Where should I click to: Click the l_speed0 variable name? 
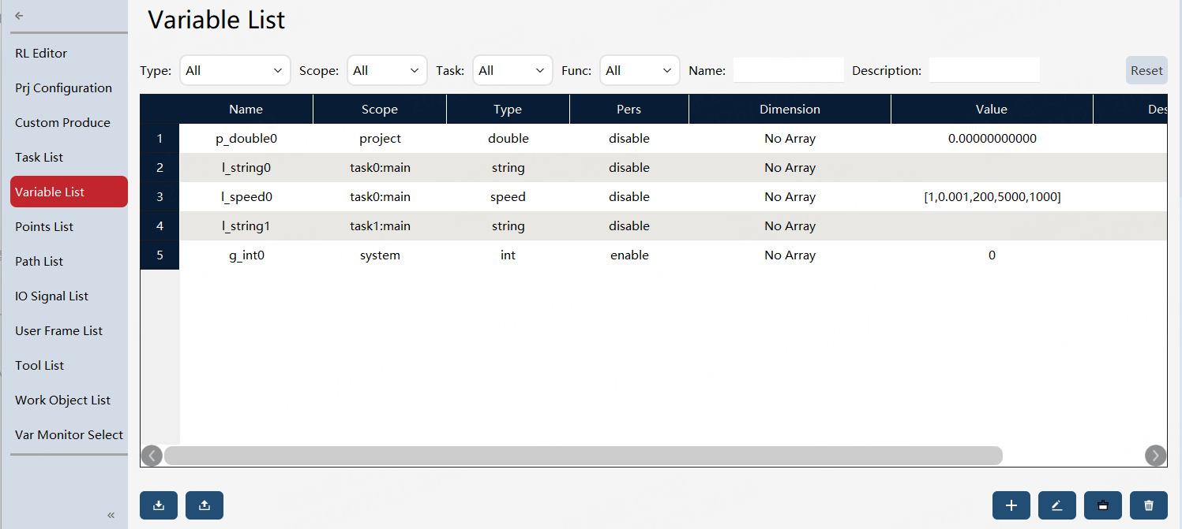[x=246, y=197]
